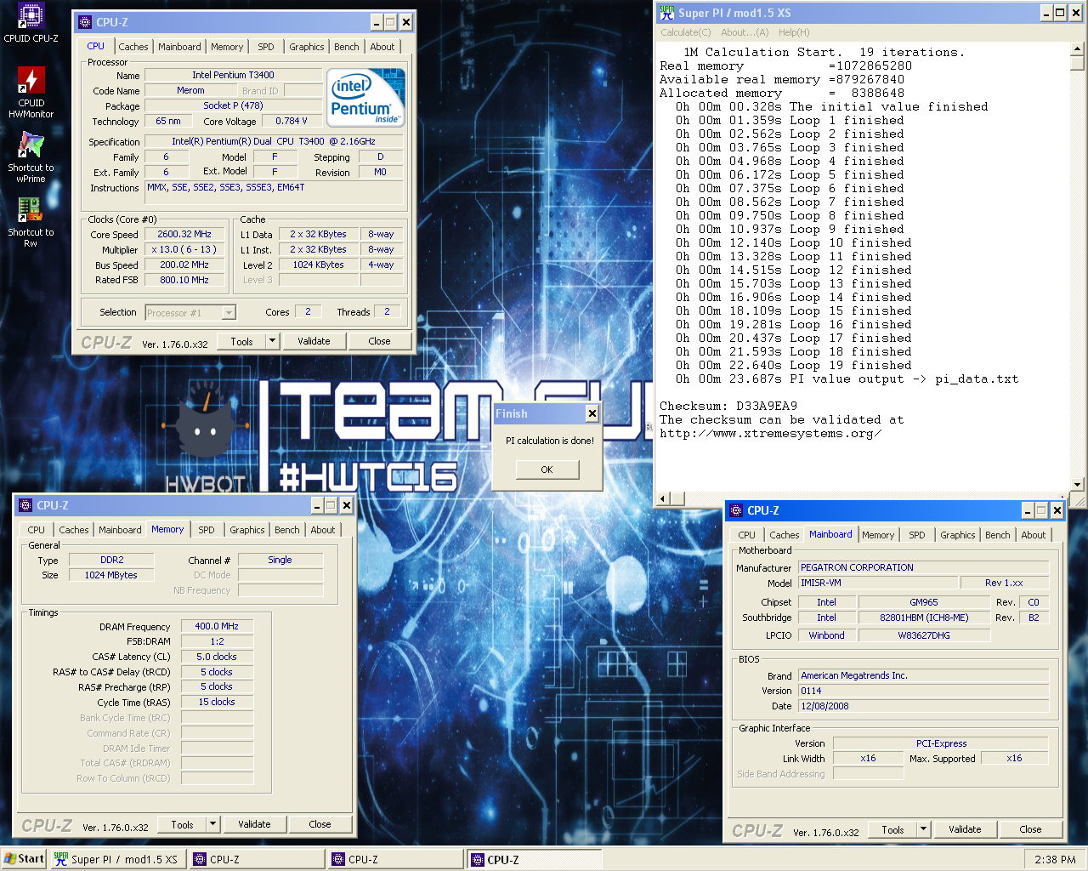Click the FSB:DRAM value 1:2
This screenshot has width=1088, height=871.
coord(217,641)
